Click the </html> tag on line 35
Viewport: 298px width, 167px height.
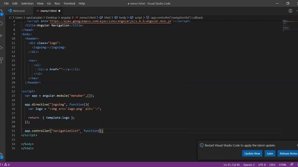[x=27, y=148]
